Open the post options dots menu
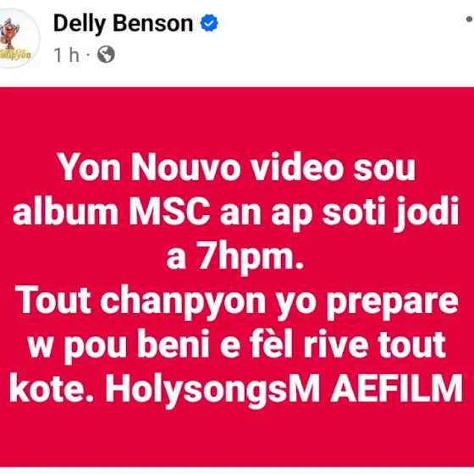The width and height of the screenshot is (474, 474). coord(469,19)
